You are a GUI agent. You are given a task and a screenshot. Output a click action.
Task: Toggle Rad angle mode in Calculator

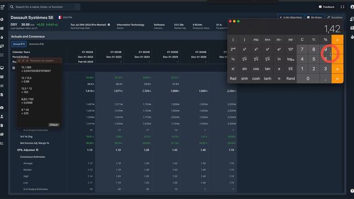coord(233,78)
